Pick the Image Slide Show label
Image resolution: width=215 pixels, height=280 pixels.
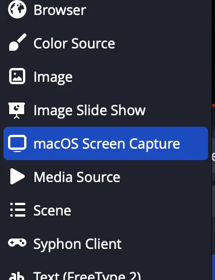point(90,111)
